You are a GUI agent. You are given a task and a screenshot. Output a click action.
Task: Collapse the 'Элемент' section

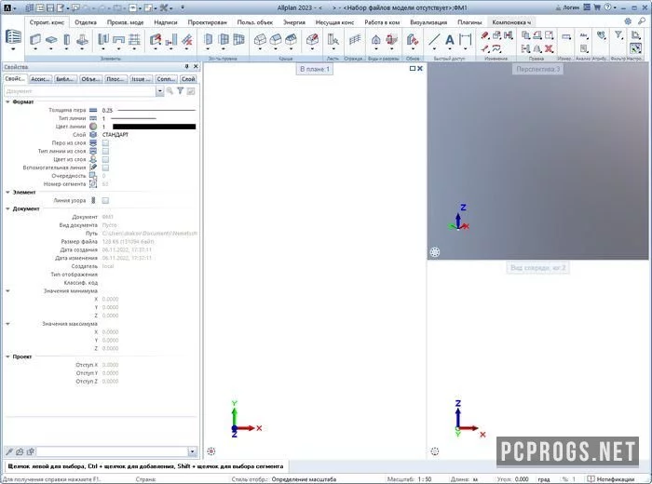[7, 193]
